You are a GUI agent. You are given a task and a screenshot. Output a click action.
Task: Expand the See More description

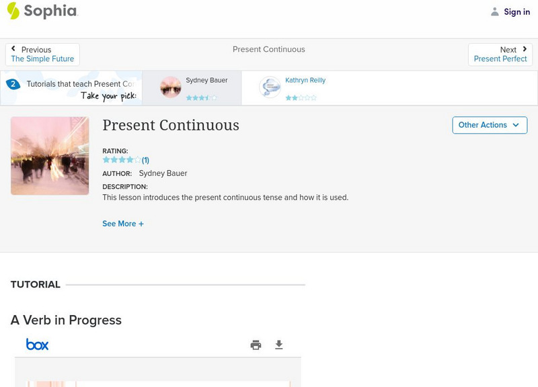tap(123, 224)
